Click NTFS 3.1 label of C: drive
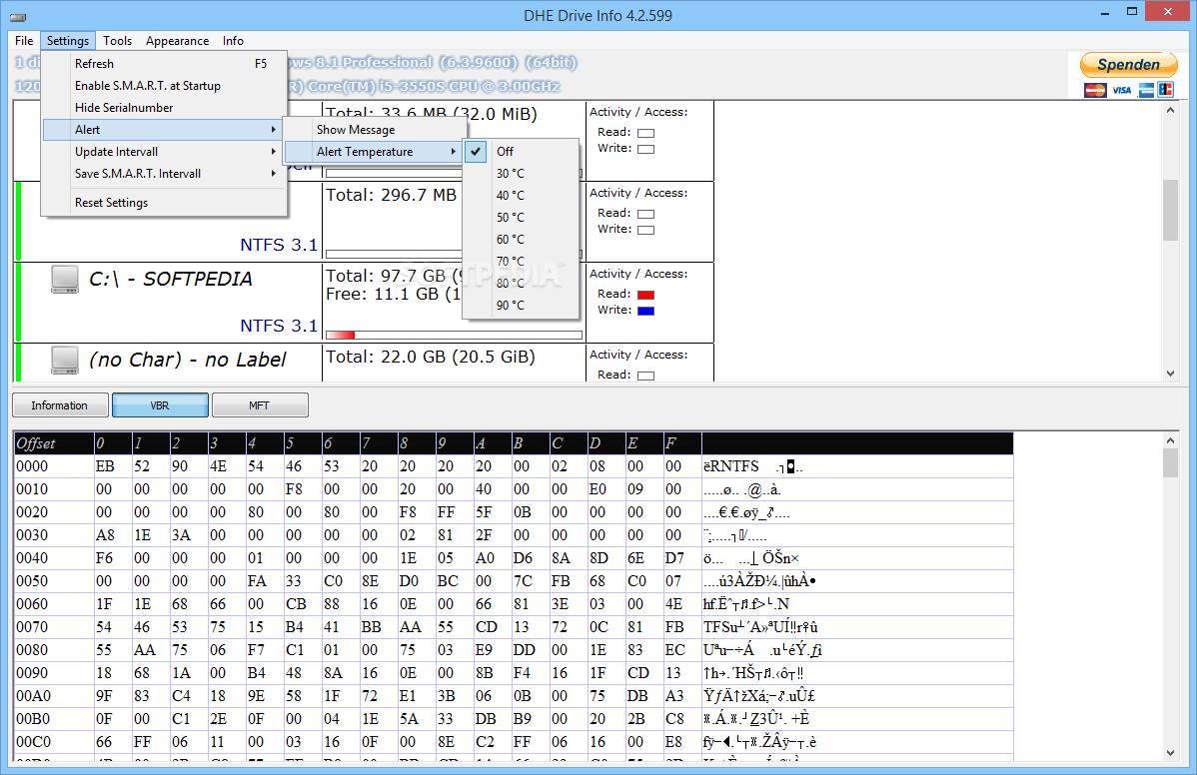Viewport: 1197px width, 775px height. tap(279, 326)
